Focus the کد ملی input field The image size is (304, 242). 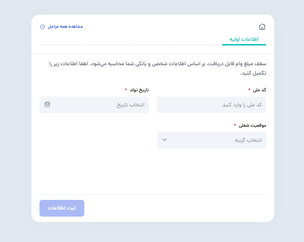pyautogui.click(x=211, y=105)
